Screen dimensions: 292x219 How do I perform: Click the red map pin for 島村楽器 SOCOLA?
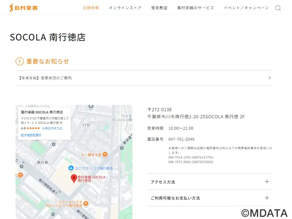tap(74, 178)
